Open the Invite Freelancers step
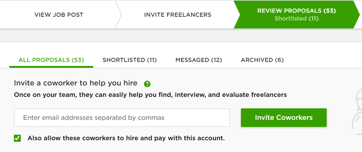The image size is (362, 152). 177,15
